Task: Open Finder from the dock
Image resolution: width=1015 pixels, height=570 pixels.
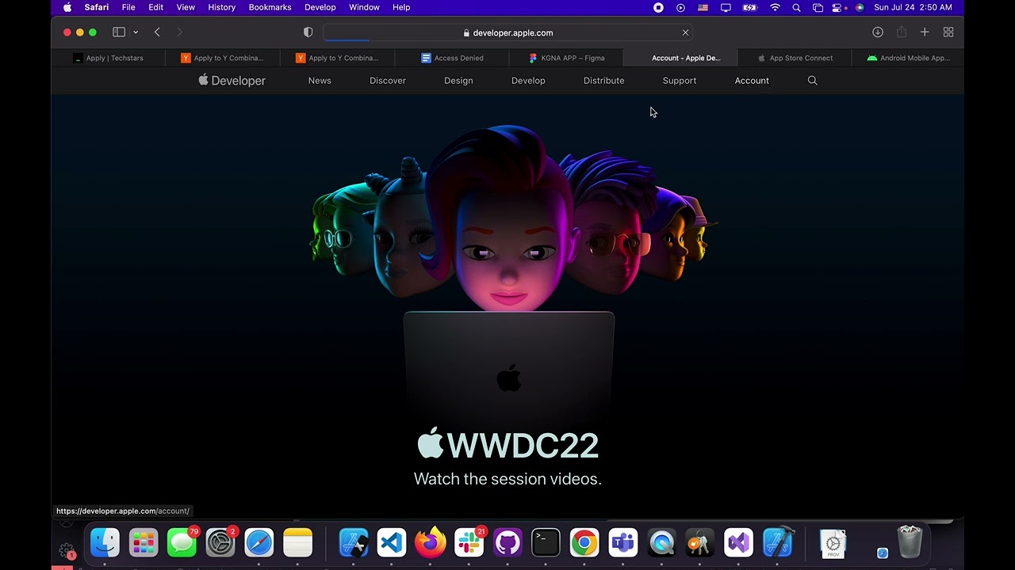Action: click(x=105, y=543)
